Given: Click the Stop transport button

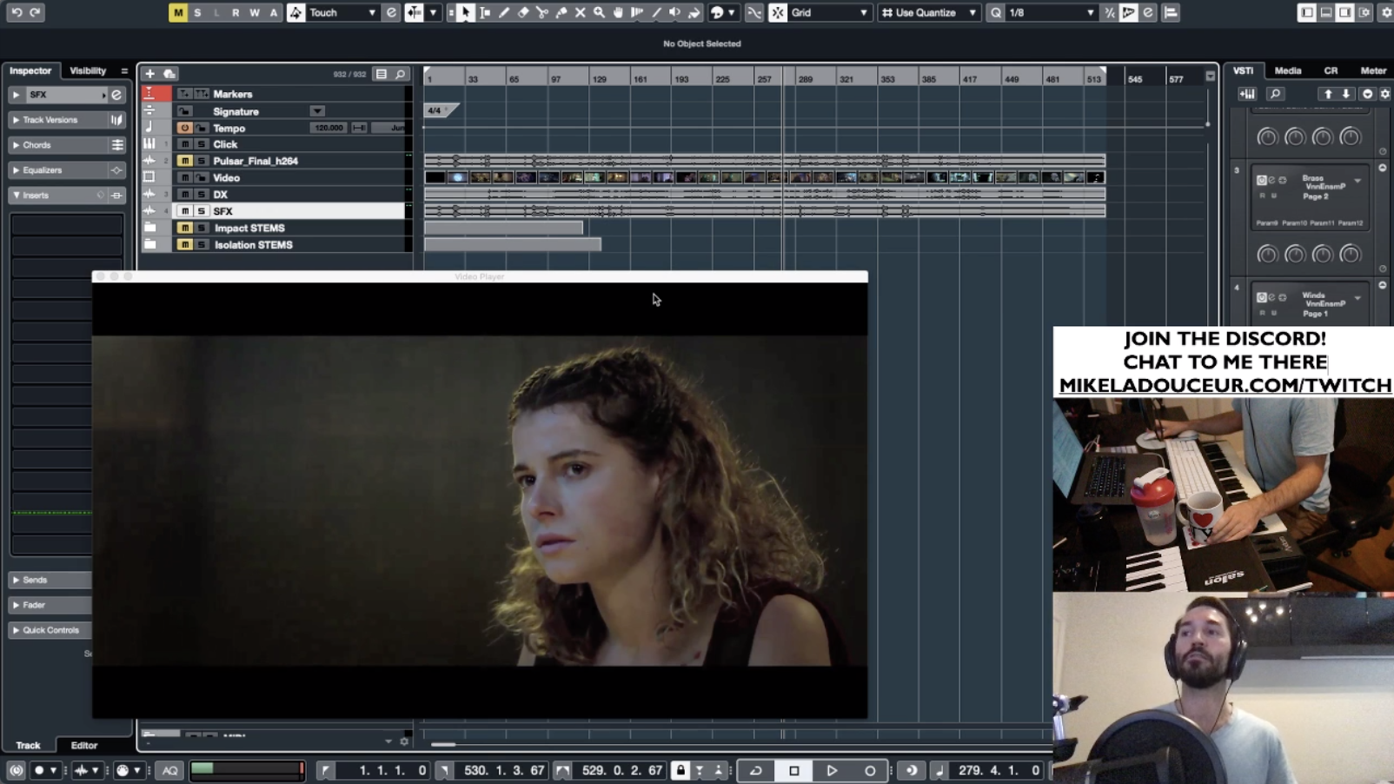Looking at the screenshot, I should 793,770.
